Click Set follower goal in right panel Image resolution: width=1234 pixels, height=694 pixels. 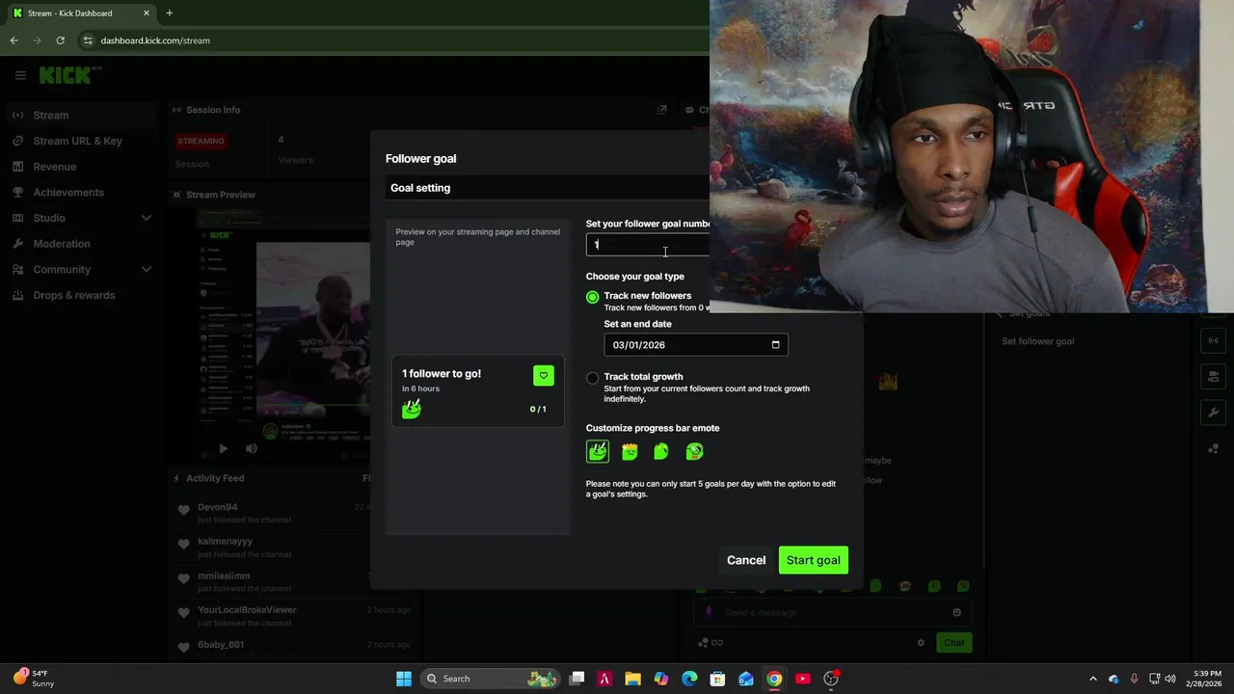[1037, 341]
